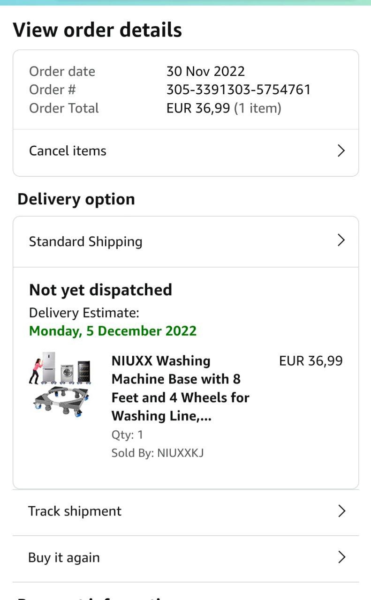Click the Order Total EUR 36,99 value
Image resolution: width=371 pixels, height=600 pixels.
coord(198,108)
